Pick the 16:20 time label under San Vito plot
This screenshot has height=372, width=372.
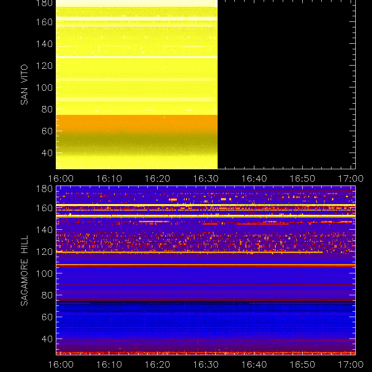(158, 179)
